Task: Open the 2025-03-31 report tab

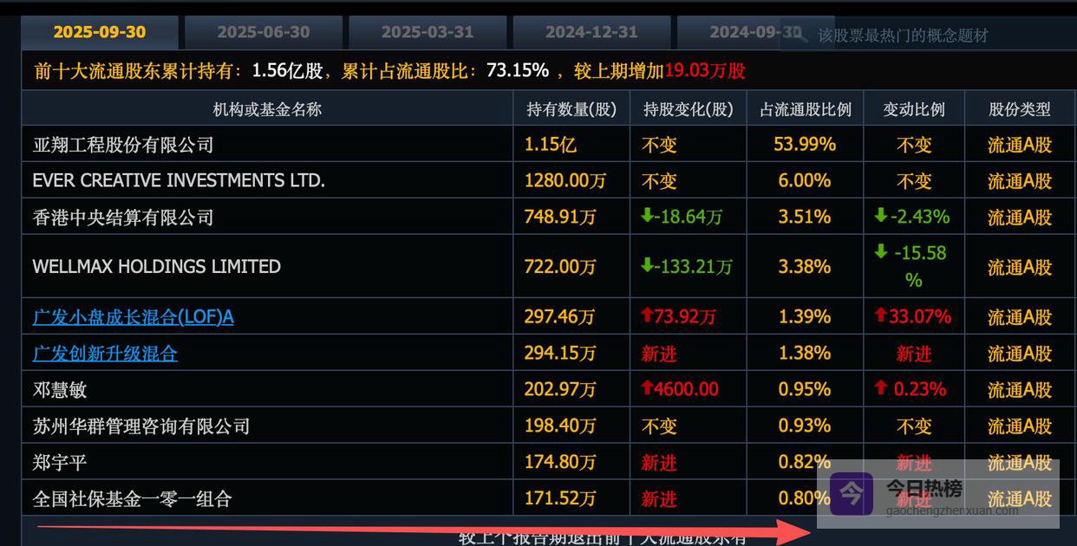Action: (428, 32)
